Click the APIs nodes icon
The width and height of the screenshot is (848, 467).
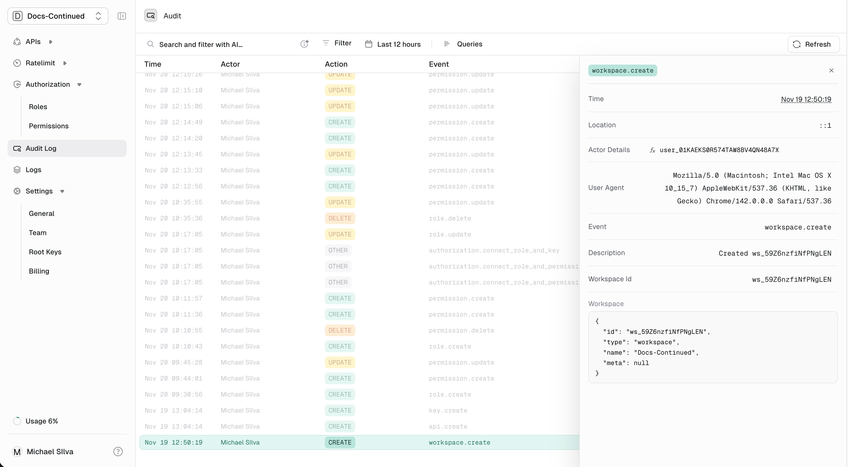pyautogui.click(x=17, y=42)
